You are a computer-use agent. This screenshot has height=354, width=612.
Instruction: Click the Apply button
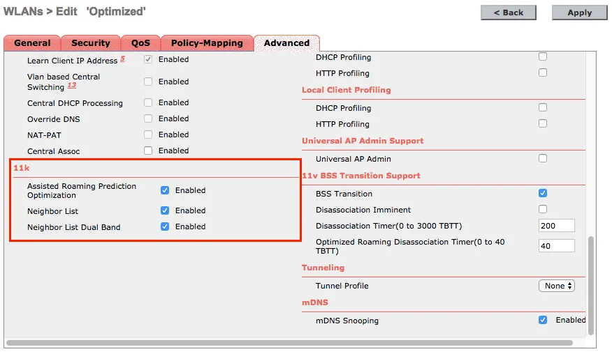click(579, 13)
